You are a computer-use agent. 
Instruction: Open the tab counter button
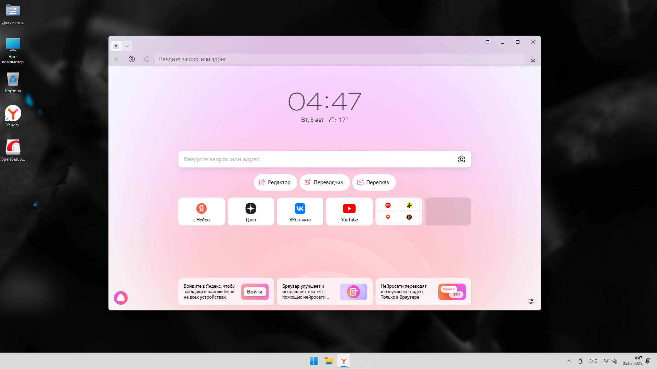116,46
